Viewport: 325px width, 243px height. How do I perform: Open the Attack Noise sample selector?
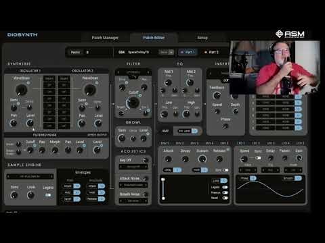[x=133, y=185]
